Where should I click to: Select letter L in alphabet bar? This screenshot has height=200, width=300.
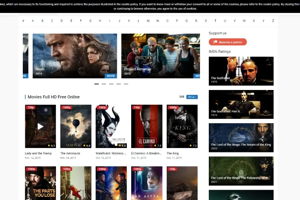tap(138, 21)
